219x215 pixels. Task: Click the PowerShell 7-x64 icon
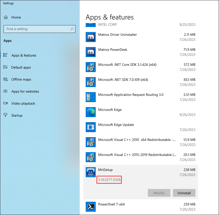[90, 207]
